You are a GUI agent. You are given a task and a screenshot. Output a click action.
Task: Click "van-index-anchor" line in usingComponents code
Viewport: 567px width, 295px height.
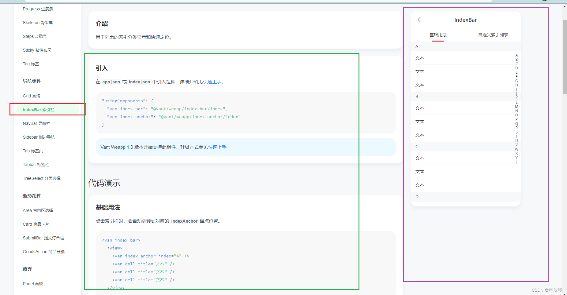tap(174, 117)
